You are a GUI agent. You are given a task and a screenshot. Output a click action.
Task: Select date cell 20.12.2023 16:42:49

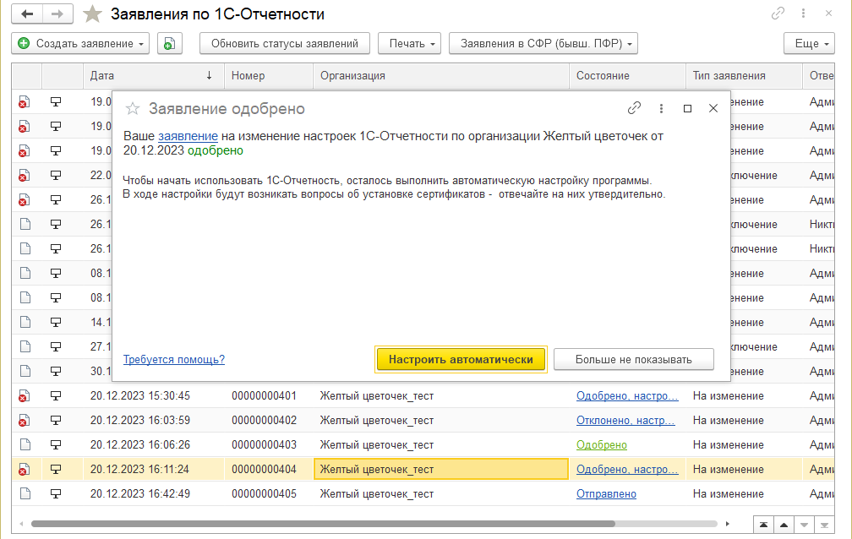click(154, 494)
